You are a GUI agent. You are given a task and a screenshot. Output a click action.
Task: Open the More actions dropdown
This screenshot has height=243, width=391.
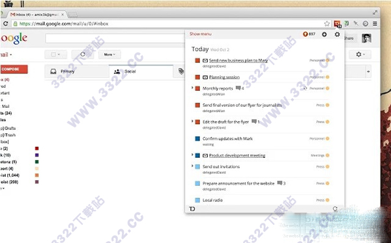109,54
